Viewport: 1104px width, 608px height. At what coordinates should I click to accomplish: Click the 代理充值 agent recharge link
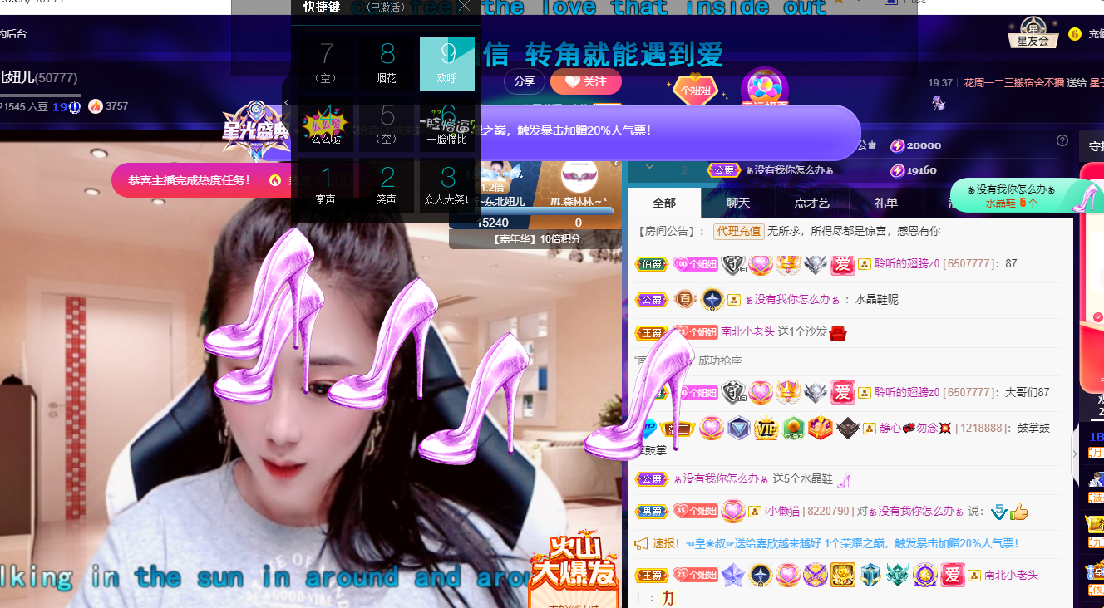[x=737, y=231]
